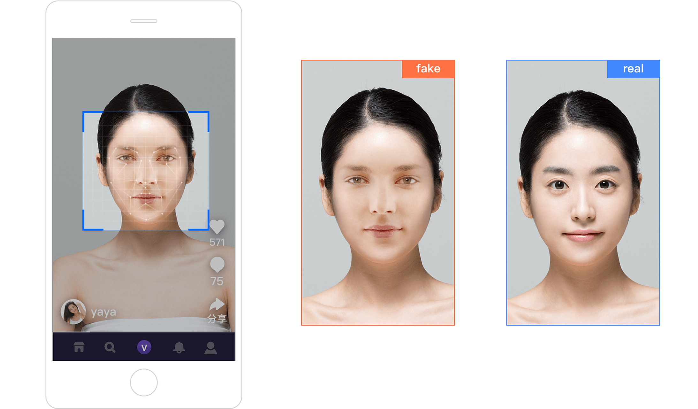The image size is (698, 409).
Task: Tap the share arrow icon
Action: coord(217,304)
